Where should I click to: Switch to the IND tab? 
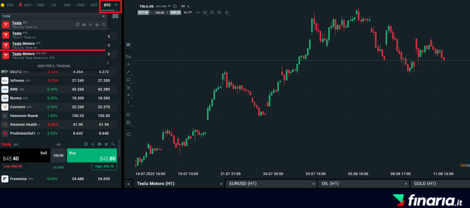click(67, 5)
